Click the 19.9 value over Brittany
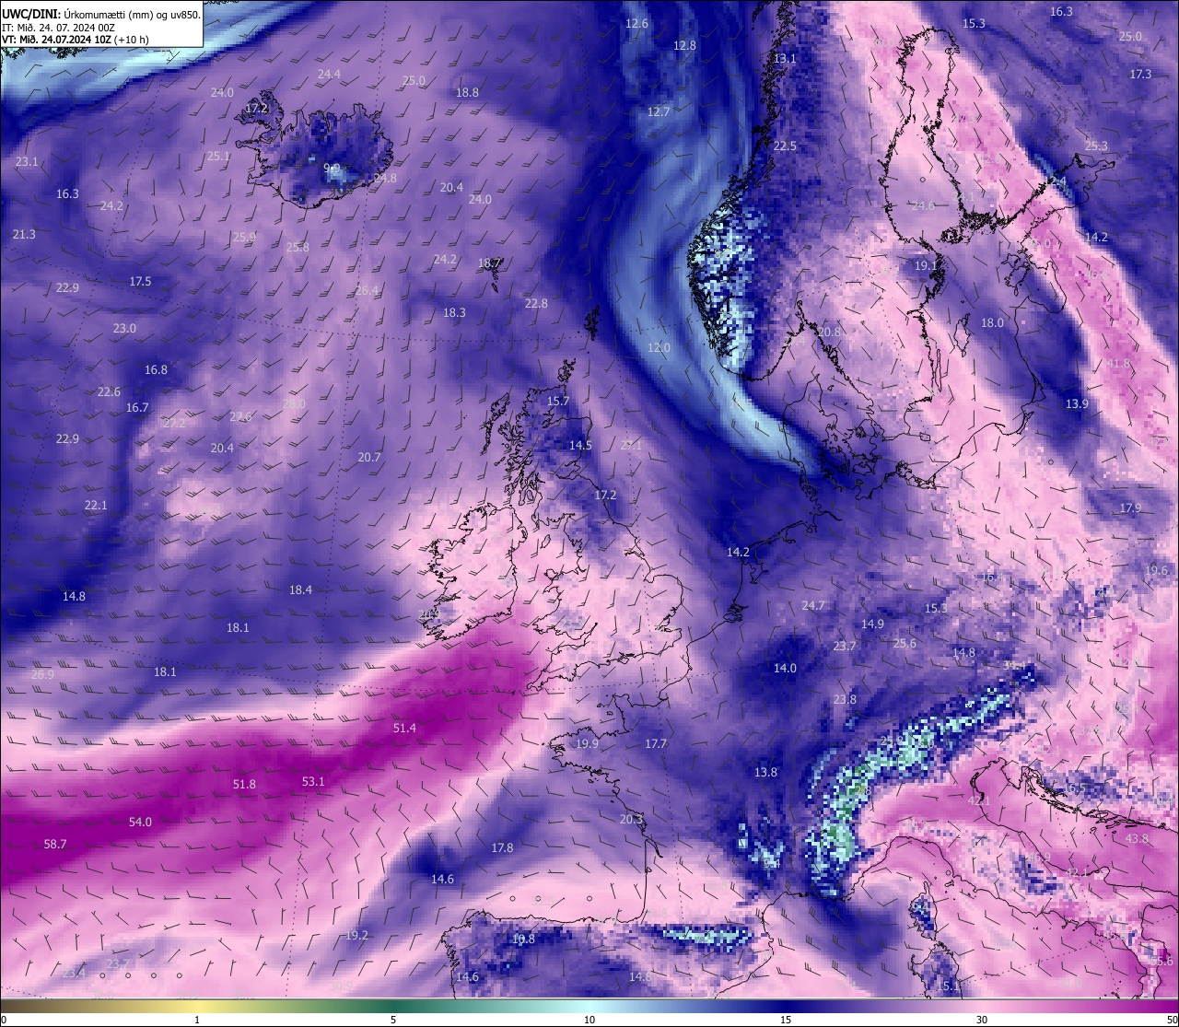 point(587,743)
